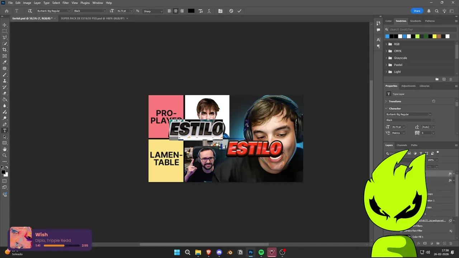
Task: Select the Crop tool
Action: 5,50
